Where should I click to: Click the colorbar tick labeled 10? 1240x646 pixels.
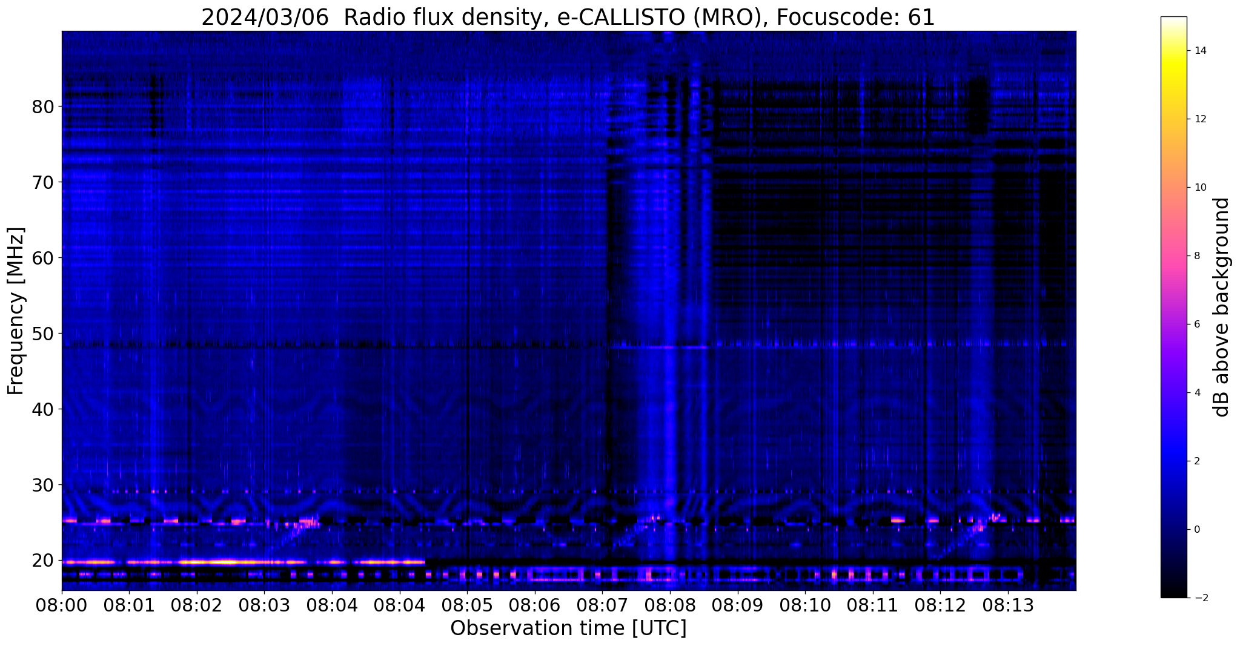[1199, 188]
